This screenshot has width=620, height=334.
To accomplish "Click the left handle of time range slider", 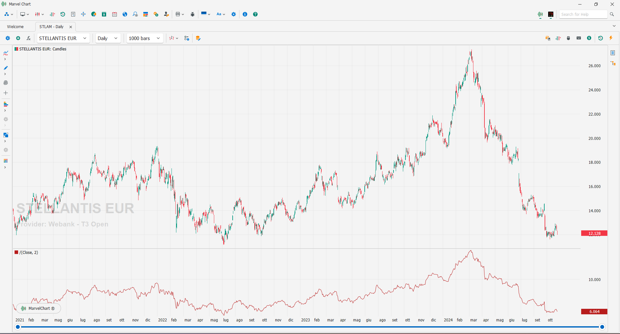I will pyautogui.click(x=18, y=327).
